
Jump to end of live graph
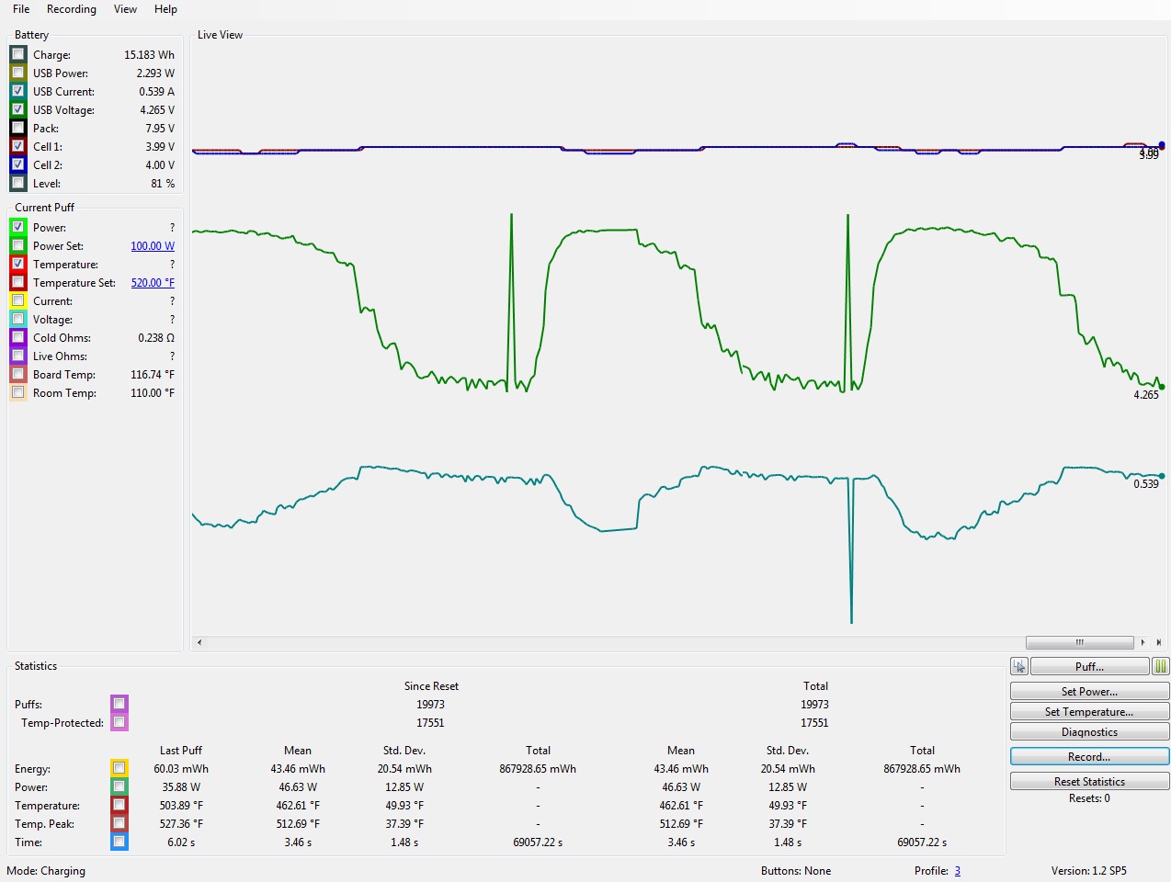tap(1158, 642)
